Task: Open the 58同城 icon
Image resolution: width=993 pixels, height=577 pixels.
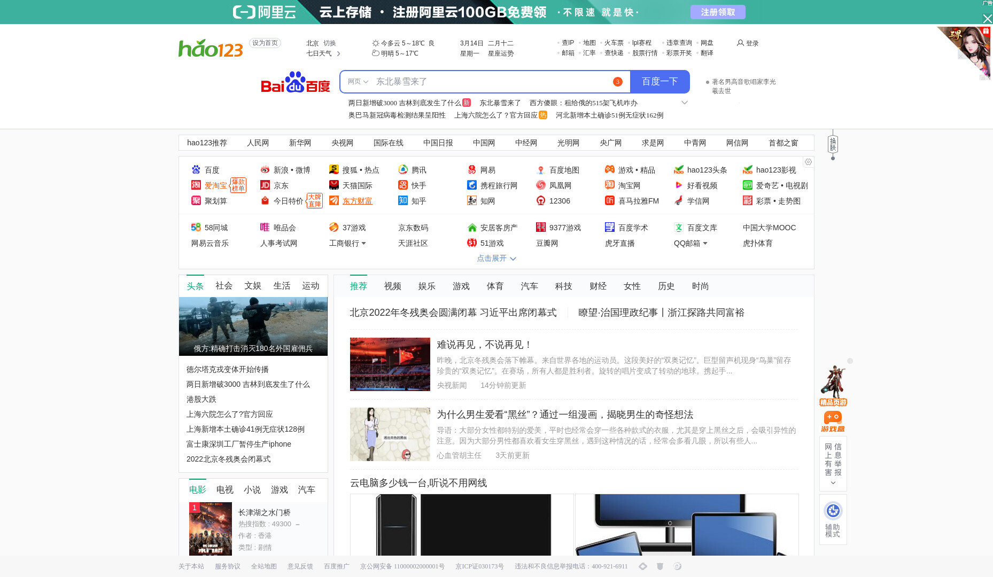Action: [x=196, y=228]
